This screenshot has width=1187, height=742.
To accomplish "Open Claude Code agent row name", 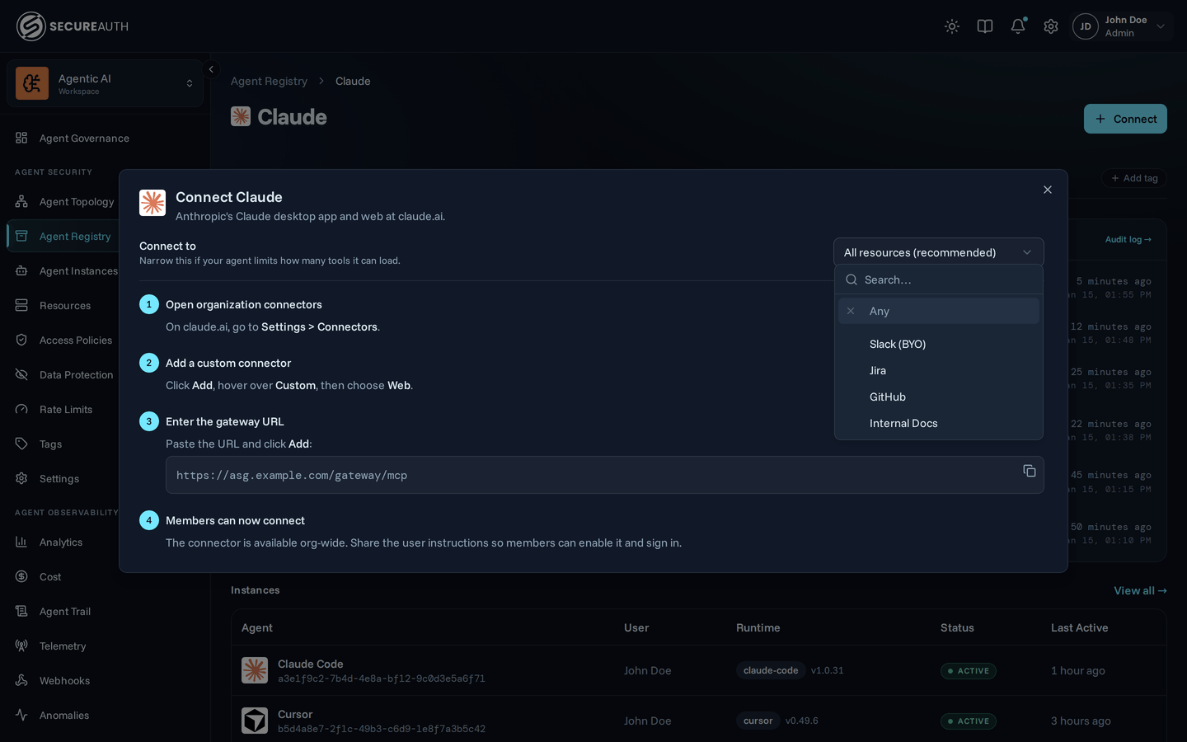I will (x=311, y=664).
